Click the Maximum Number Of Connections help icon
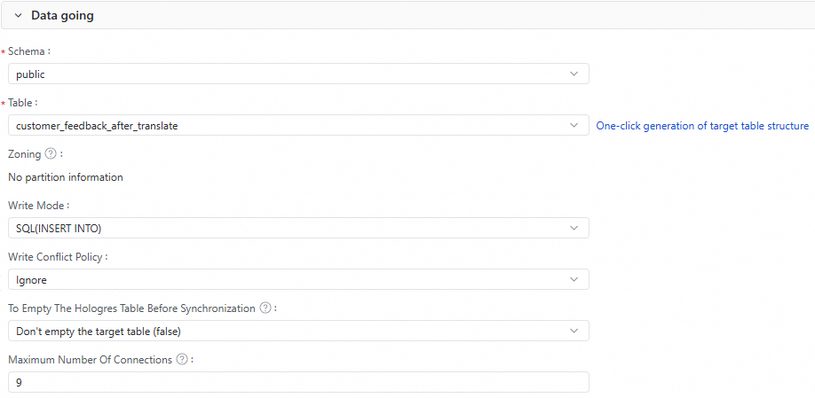The width and height of the screenshot is (815, 398). coord(182,360)
